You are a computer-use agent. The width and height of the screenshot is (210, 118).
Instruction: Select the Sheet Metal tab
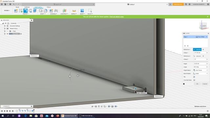(38, 7)
